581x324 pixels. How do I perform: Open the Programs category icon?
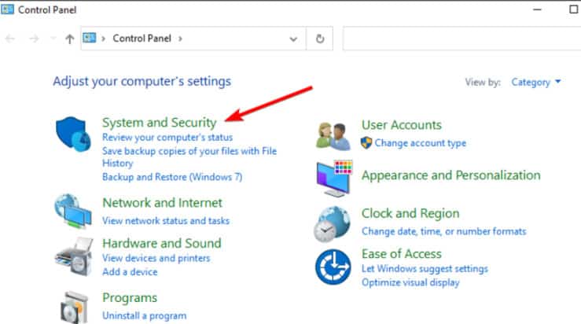coord(74,305)
